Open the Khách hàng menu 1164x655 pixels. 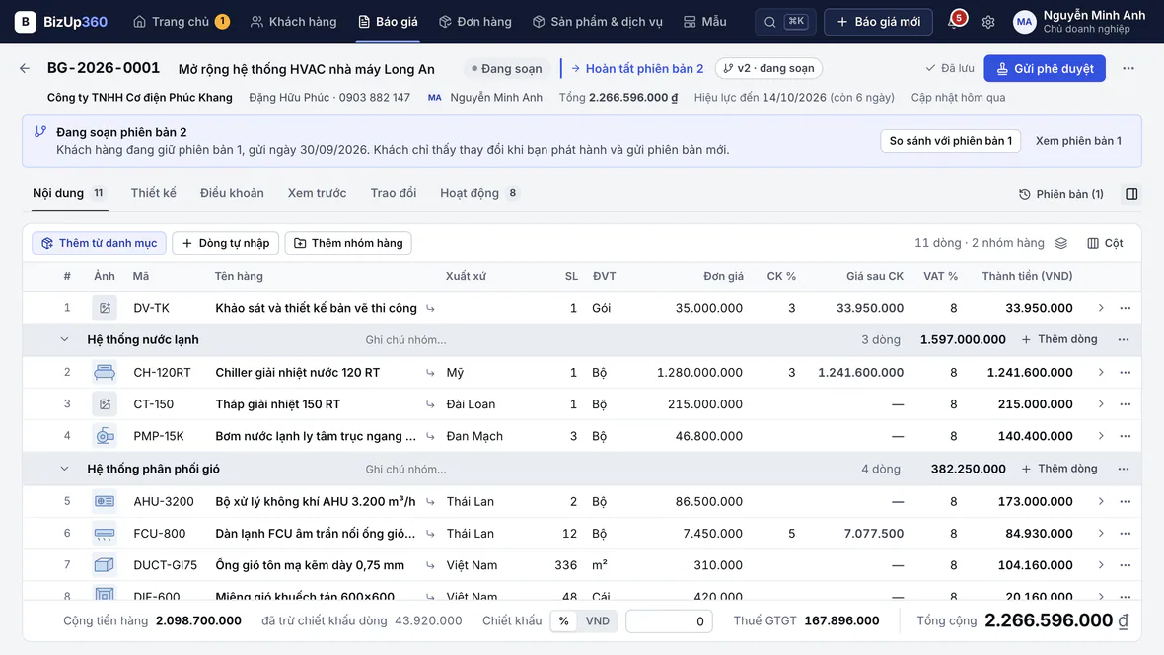293,22
